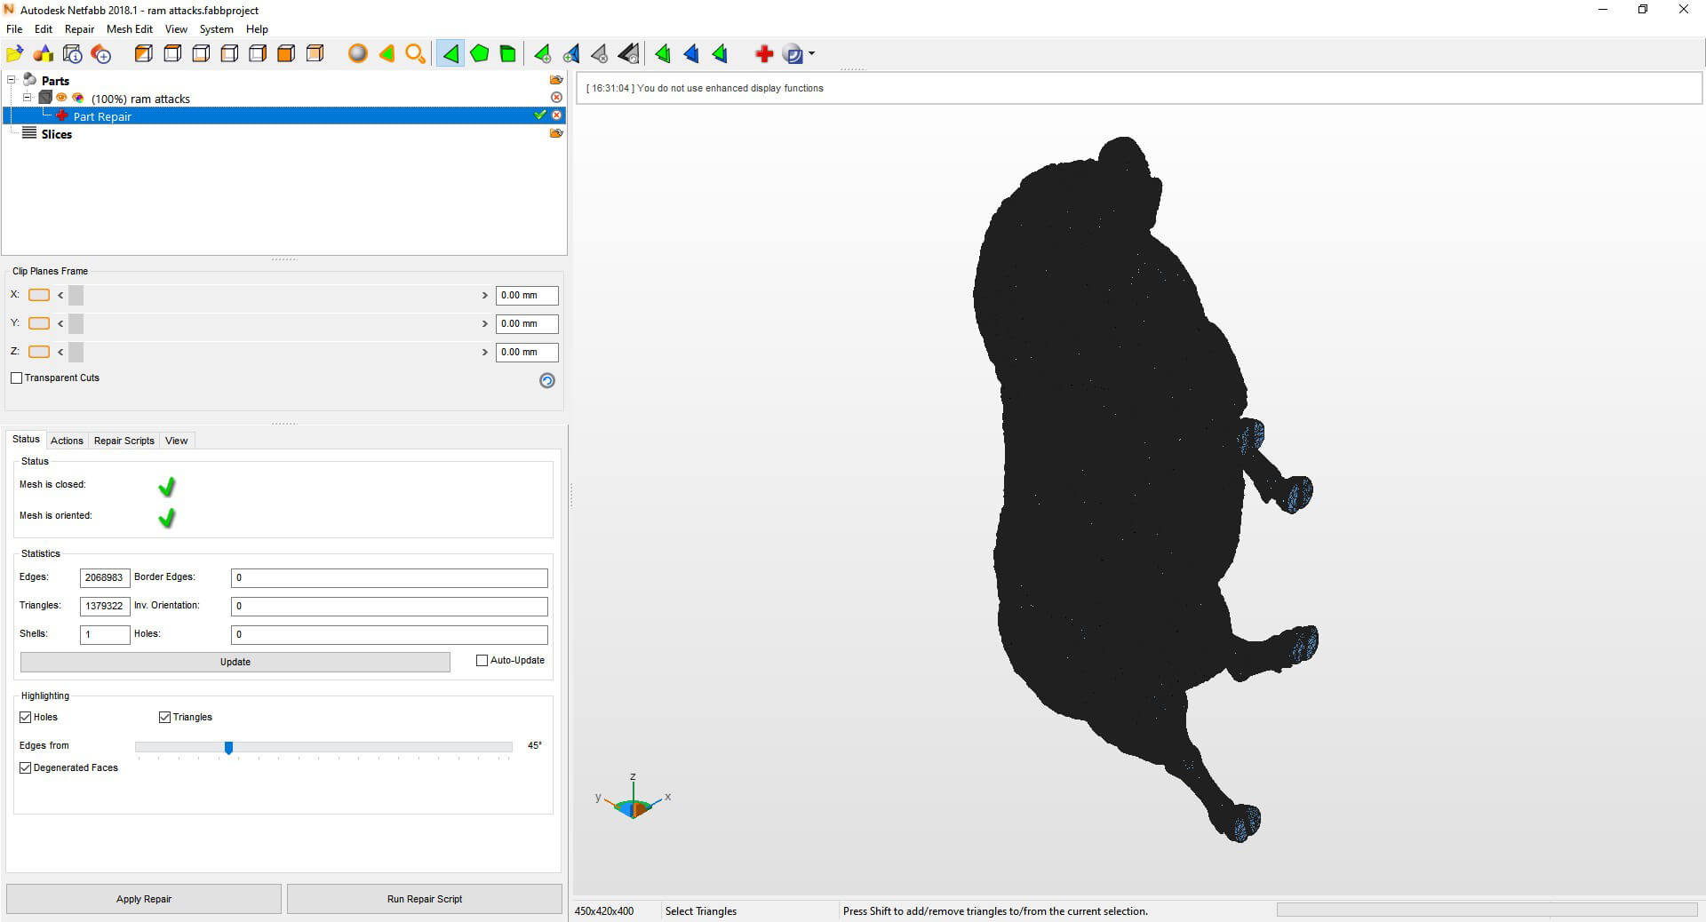Select the triangle selection mode icon

pos(450,54)
